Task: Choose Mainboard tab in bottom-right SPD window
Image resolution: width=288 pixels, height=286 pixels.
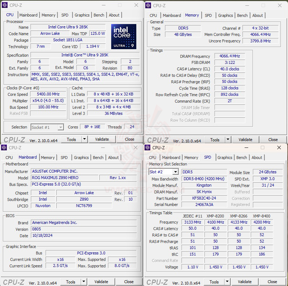Action: click(171, 158)
